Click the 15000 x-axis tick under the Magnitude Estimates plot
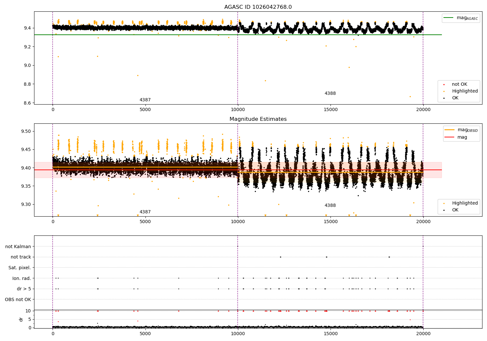Viewport: 487px width, 341px height. (331, 222)
